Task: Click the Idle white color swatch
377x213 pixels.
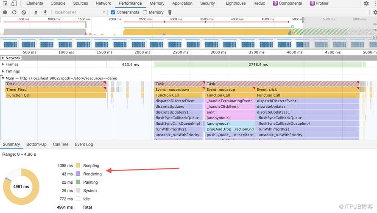Action: coord(78,199)
